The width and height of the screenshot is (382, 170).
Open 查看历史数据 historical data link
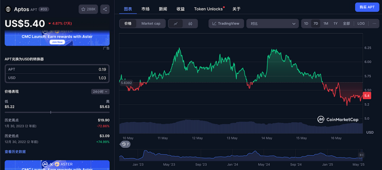[x=15, y=152]
